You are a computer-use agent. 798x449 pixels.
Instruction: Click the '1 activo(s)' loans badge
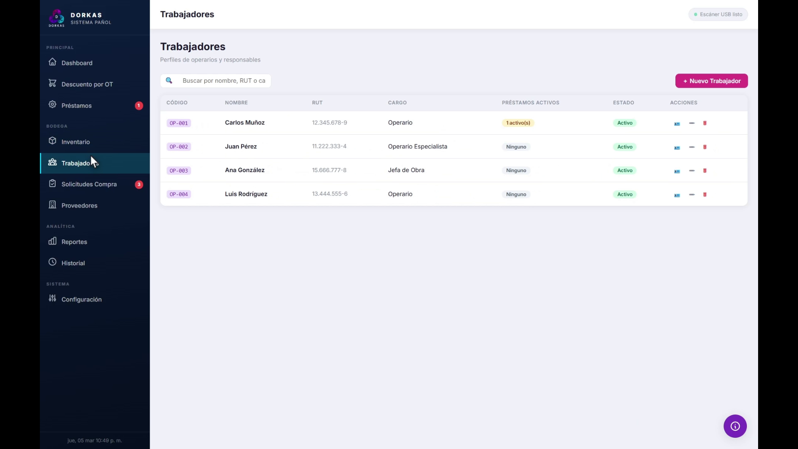pyautogui.click(x=518, y=123)
